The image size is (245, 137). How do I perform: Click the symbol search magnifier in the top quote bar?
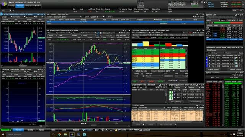pyautogui.click(x=13, y=10)
